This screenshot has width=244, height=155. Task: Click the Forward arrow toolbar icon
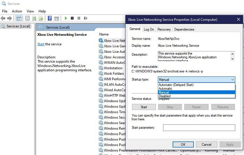pos(9,18)
